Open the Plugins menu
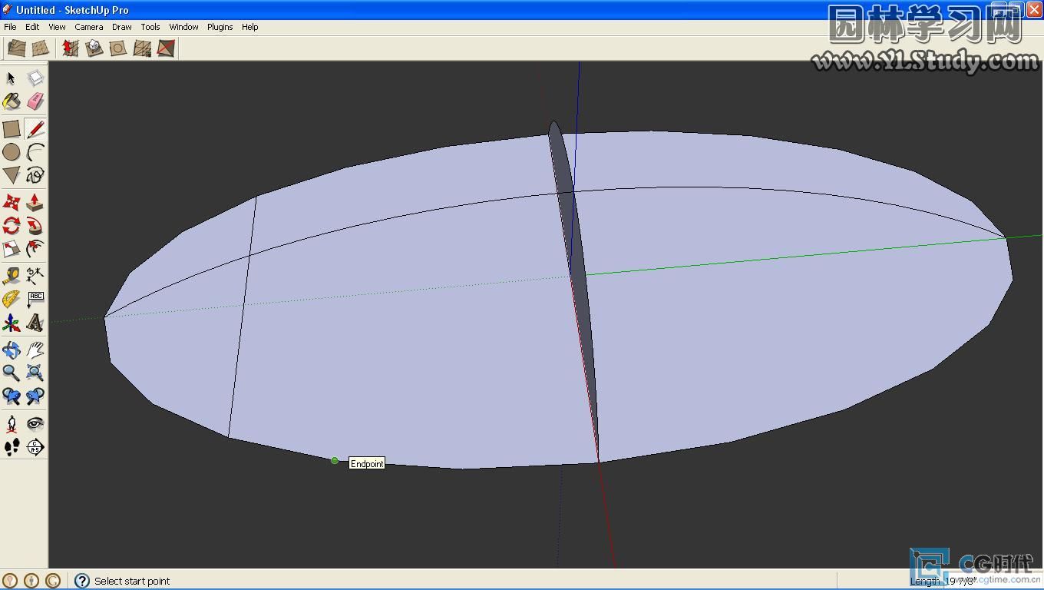This screenshot has width=1044, height=590. pos(220,27)
